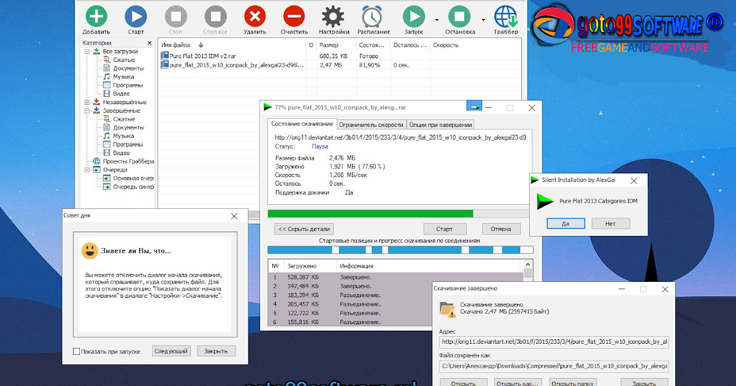Click the green Добавить (add URL) icon
The width and height of the screenshot is (736, 386).
pyautogui.click(x=96, y=16)
